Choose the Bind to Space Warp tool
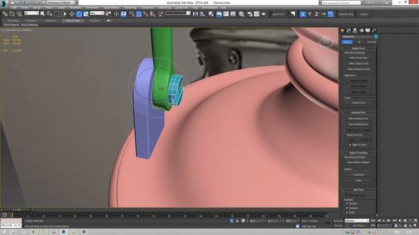Image resolution: width=419 pixels, height=235 pixels. click(x=19, y=14)
